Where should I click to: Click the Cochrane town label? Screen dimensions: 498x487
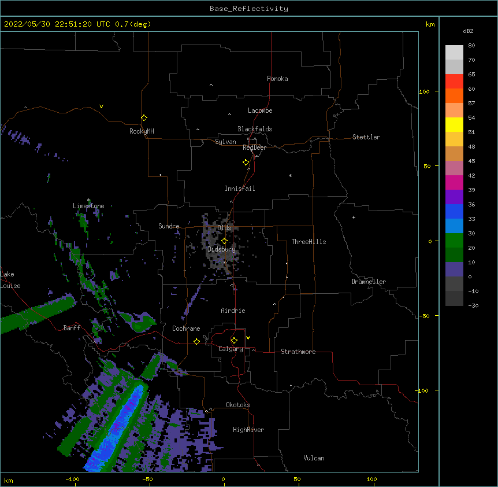(186, 329)
